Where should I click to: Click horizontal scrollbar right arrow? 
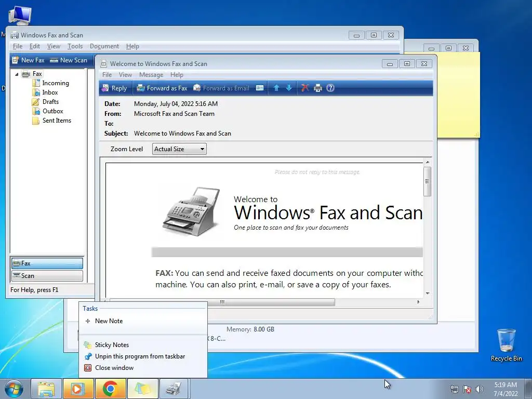pyautogui.click(x=418, y=302)
